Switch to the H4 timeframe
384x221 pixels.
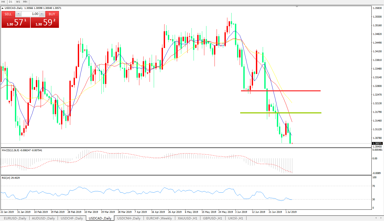(x=3, y=2)
